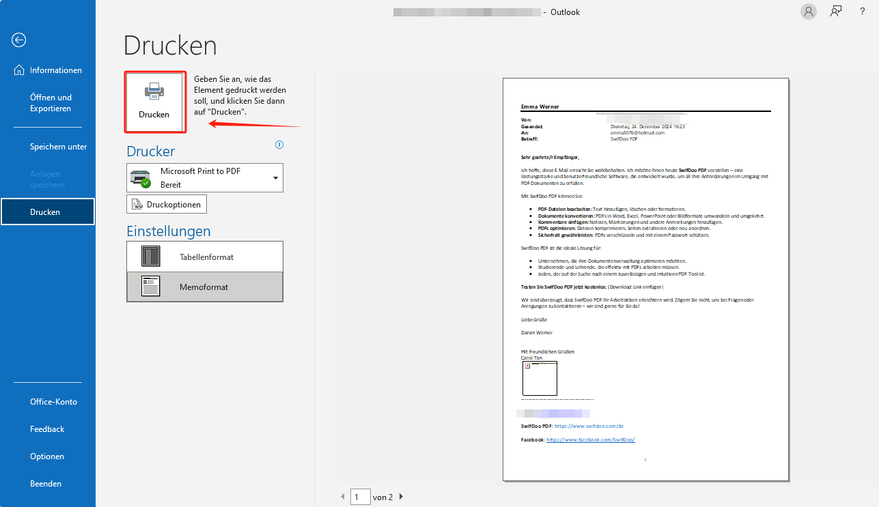
Task: Open the Informationen page
Action: 48,70
